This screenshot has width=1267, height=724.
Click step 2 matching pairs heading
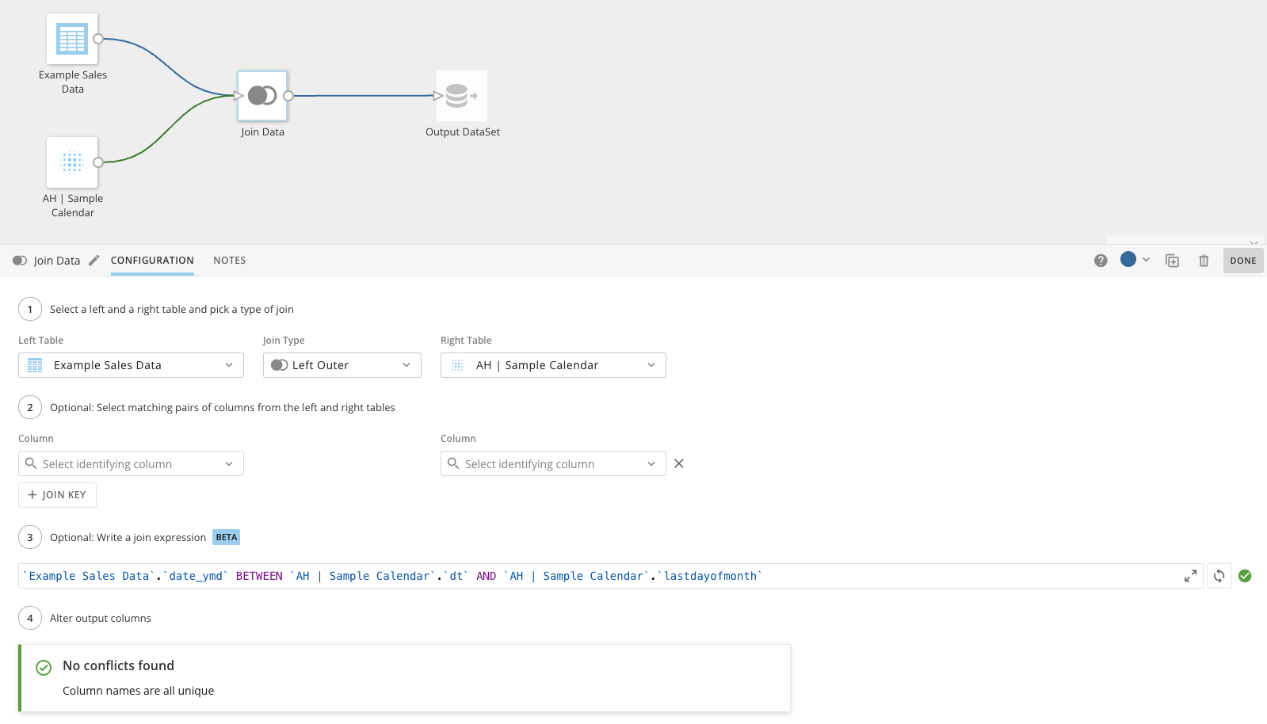[x=223, y=408]
